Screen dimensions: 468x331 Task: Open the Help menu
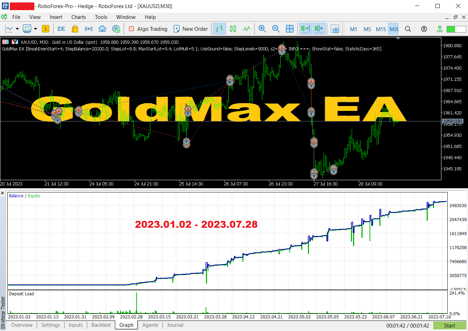[150, 17]
